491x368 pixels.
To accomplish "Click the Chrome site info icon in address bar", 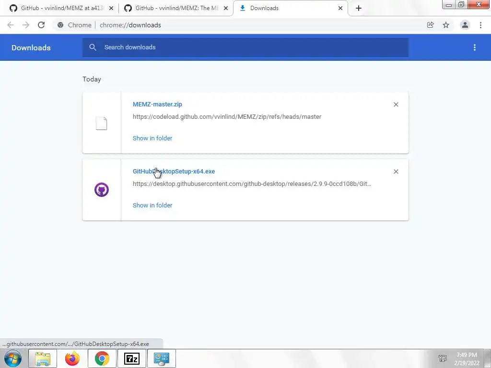I will (60, 25).
